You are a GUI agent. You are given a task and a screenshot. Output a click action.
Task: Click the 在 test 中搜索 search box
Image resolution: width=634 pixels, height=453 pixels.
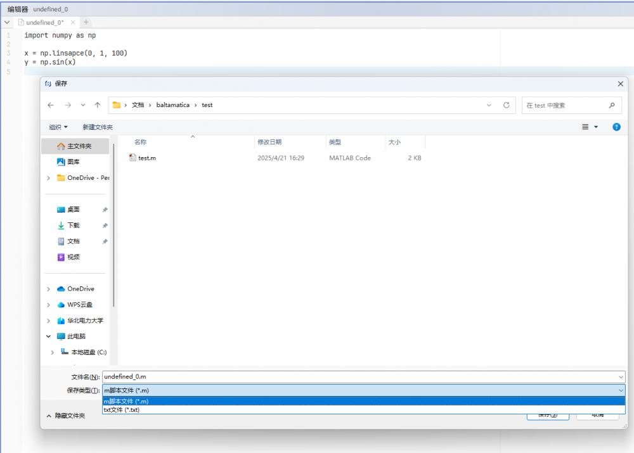[564, 105]
